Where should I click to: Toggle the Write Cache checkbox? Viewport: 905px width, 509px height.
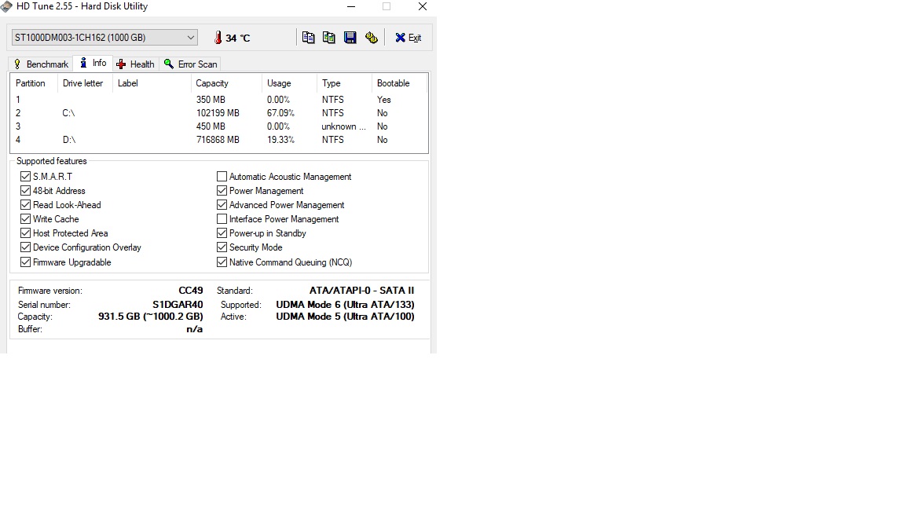pos(25,218)
